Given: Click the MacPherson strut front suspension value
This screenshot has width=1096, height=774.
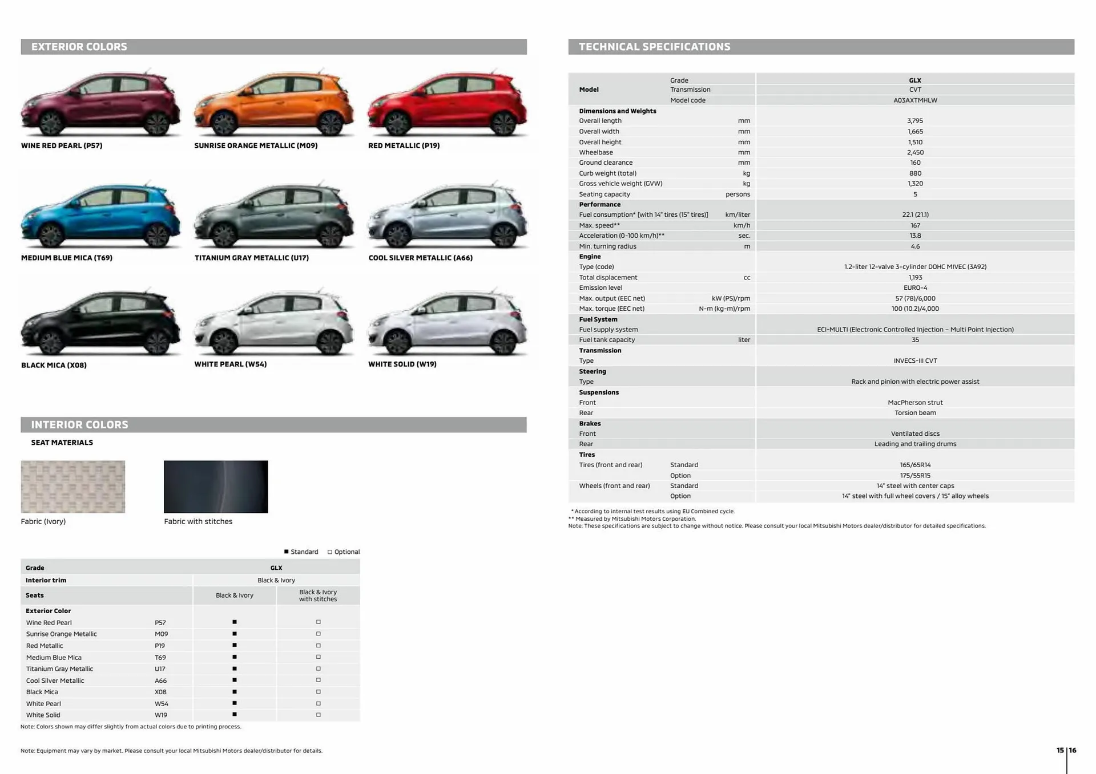Looking at the screenshot, I should tap(915, 403).
